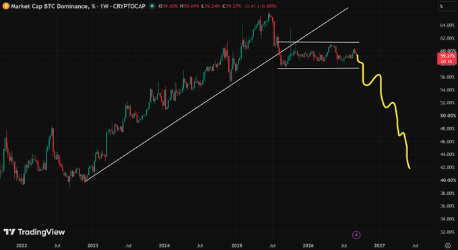
Task: Click the 54.00% price scale label
Action: [x=447, y=90]
